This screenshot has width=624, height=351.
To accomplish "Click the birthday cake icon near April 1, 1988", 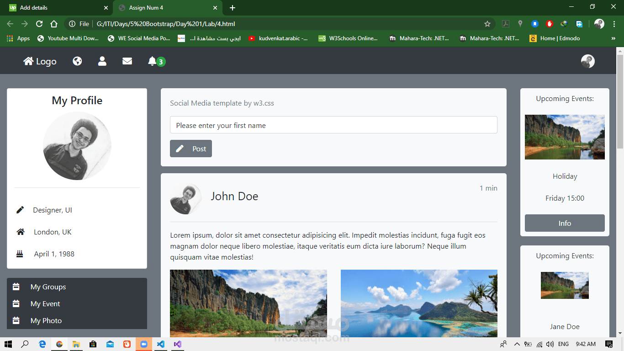I will coord(19,254).
